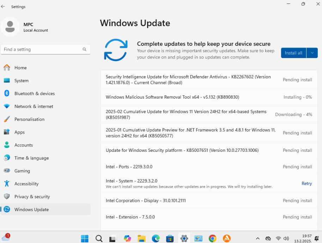Click the large blue update sync icon
This screenshot has width=322, height=243.
pos(116,50)
